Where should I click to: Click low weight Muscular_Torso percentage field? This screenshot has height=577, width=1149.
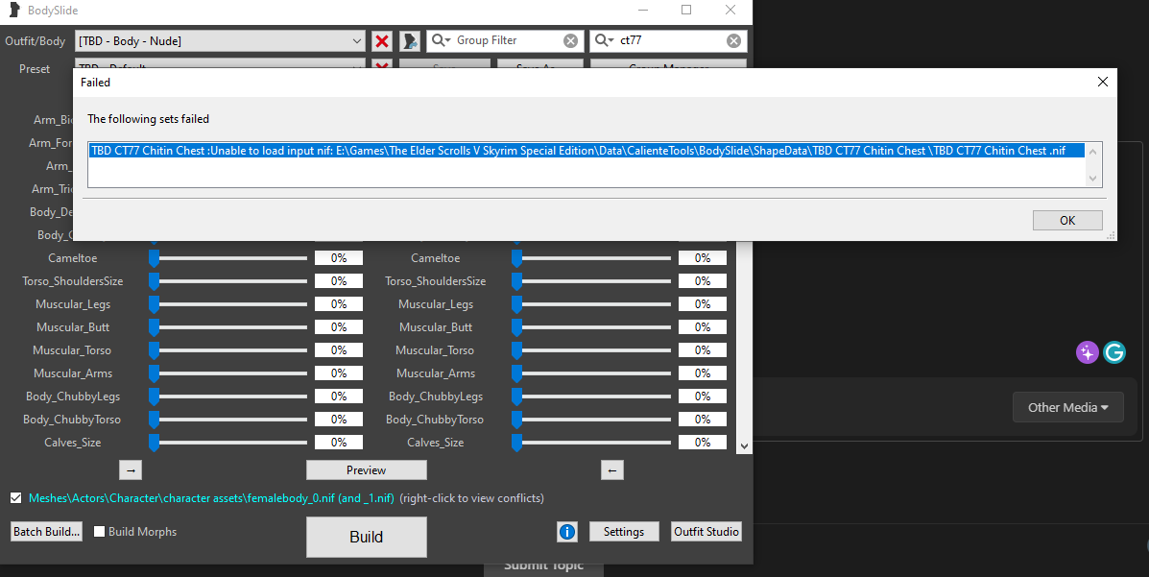tap(339, 349)
